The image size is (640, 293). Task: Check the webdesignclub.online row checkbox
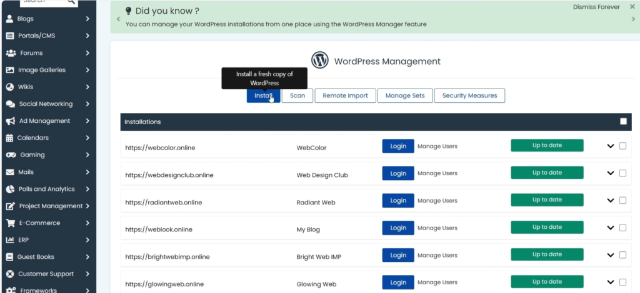(622, 173)
